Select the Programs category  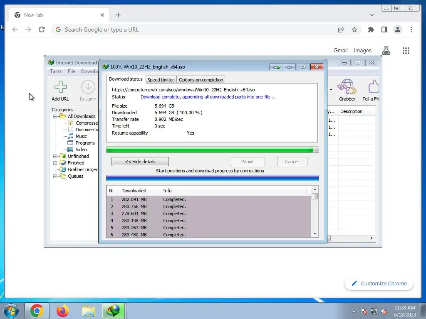coord(81,143)
